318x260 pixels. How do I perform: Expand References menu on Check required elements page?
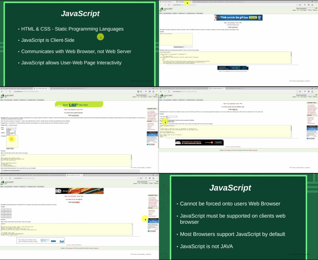click(x=23, y=100)
